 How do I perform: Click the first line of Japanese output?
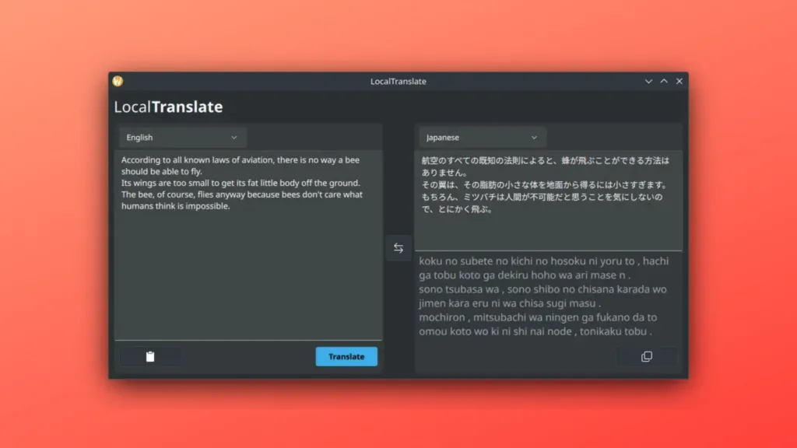point(545,160)
